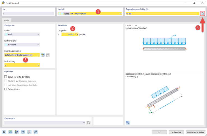The image size is (207, 136).
Task: Click the edit coordinate system icon
Action: (x=48, y=55)
